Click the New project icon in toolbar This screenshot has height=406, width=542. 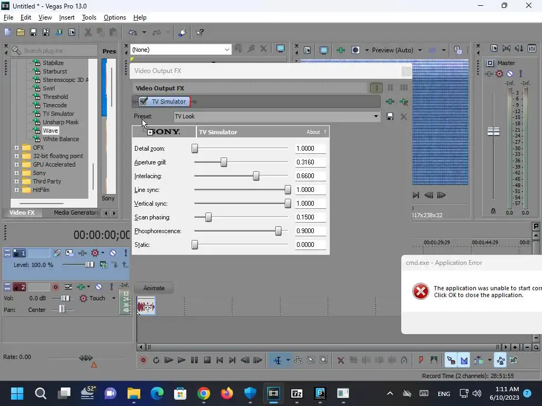pyautogui.click(x=7, y=32)
